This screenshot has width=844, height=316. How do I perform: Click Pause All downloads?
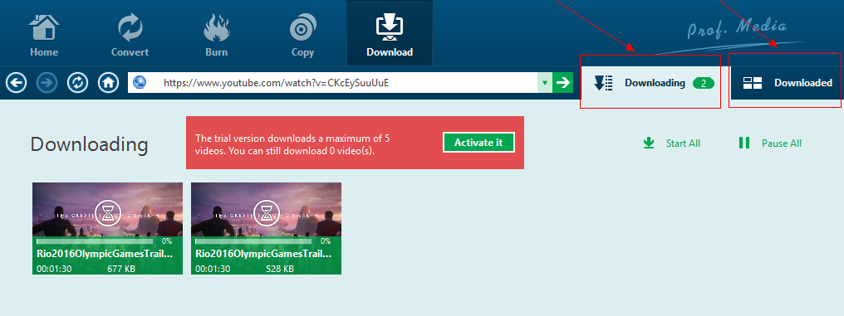click(770, 143)
